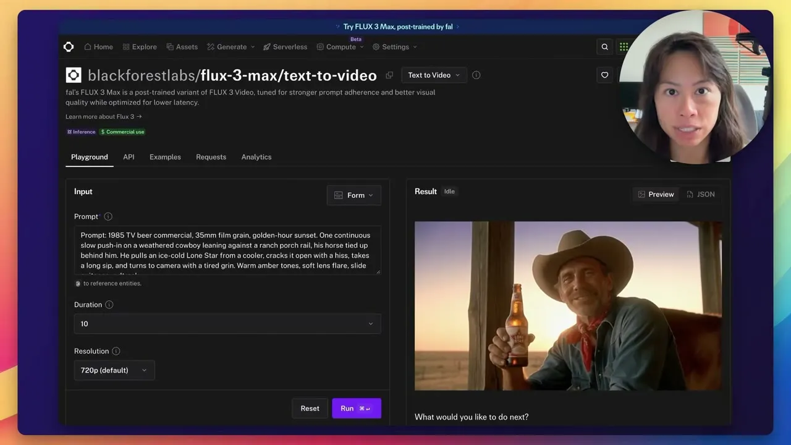Go to Home in the navigation bar

[x=98, y=47]
